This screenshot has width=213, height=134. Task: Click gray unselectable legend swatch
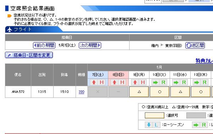click(196, 116)
